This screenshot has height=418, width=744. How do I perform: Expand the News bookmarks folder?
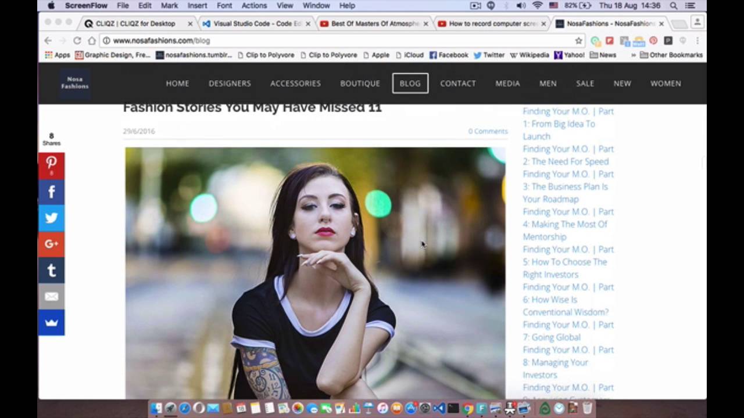[x=603, y=55]
